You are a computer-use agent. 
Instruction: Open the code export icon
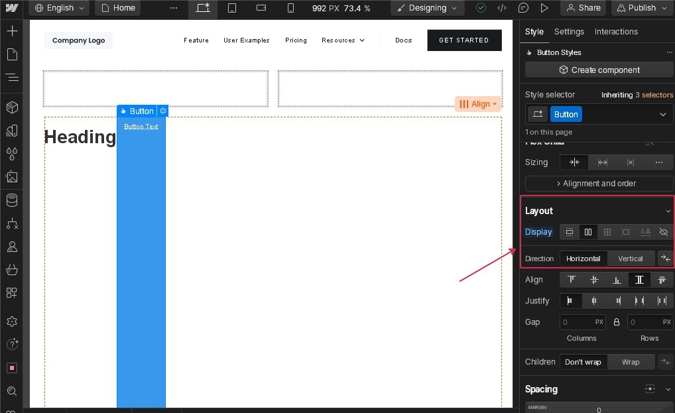(x=502, y=8)
